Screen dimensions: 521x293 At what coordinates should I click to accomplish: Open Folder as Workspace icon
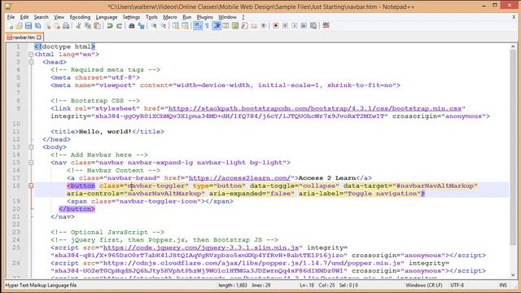click(x=254, y=26)
